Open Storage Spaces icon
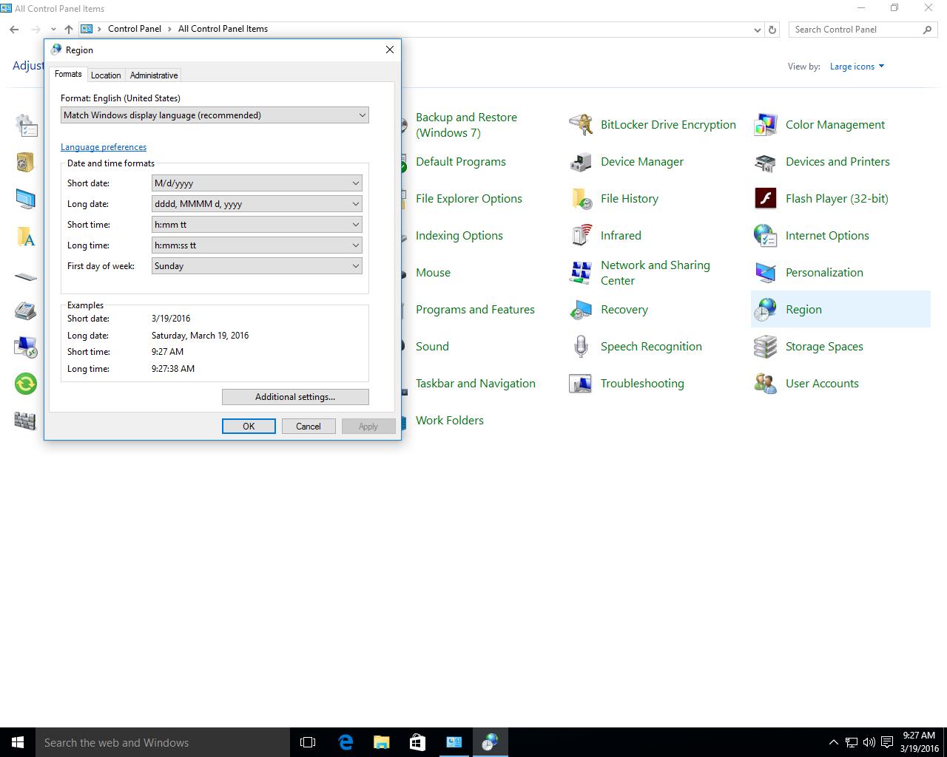The width and height of the screenshot is (947, 757). pos(766,347)
